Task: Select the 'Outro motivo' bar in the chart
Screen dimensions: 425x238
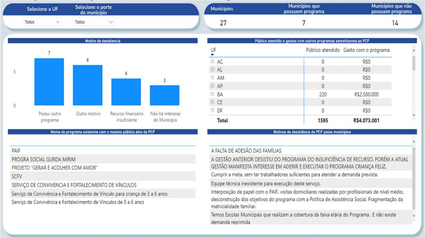Action: (x=88, y=85)
